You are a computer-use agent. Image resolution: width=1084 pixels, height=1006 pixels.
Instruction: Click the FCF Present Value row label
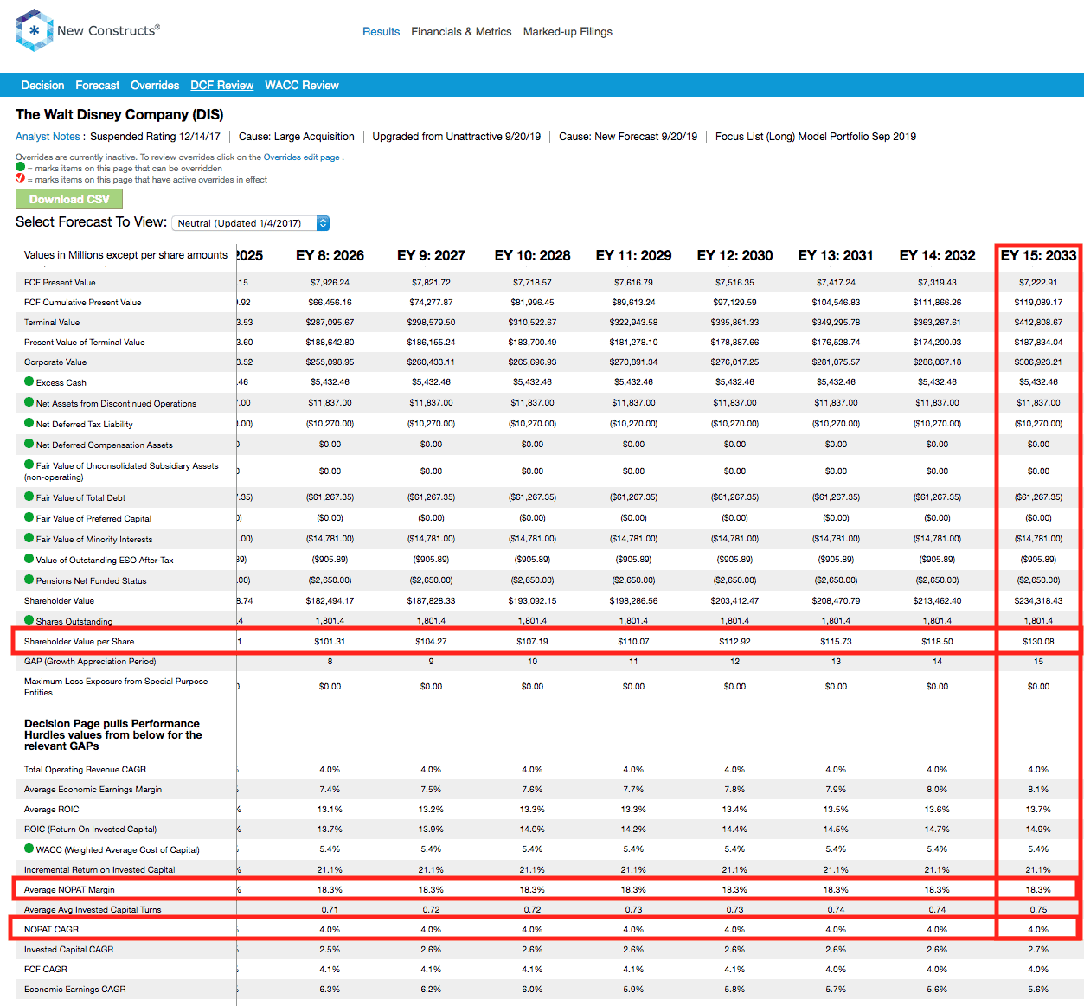60,282
